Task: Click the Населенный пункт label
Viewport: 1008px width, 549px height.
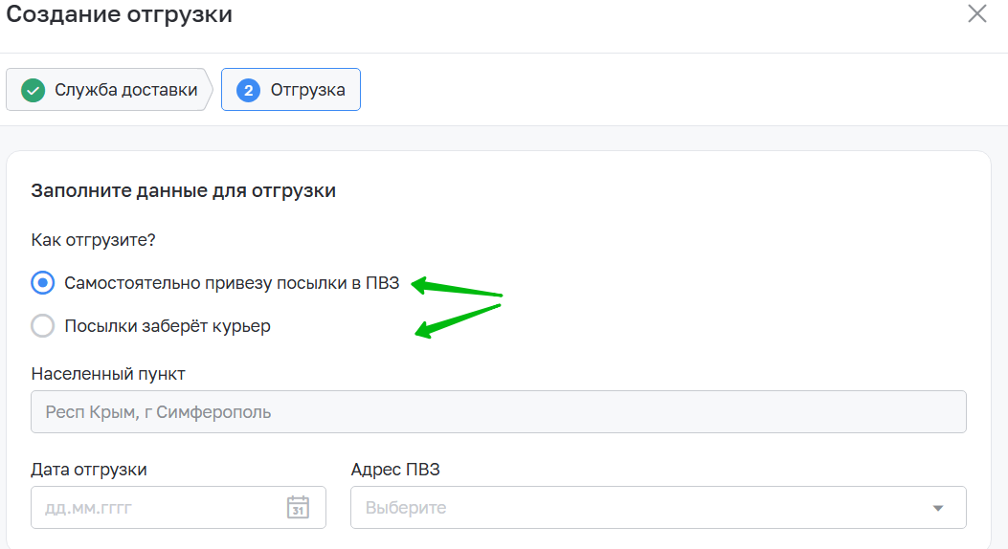Action: pyautogui.click(x=108, y=374)
